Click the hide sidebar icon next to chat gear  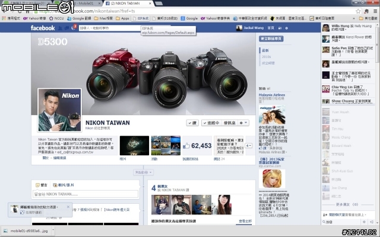[372, 222]
